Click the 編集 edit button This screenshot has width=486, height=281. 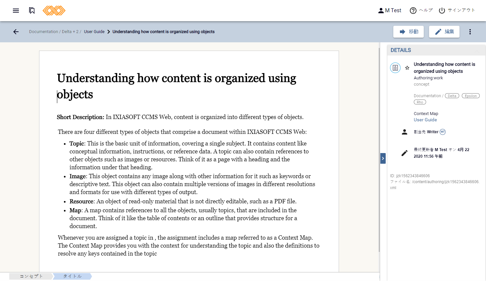(x=444, y=32)
